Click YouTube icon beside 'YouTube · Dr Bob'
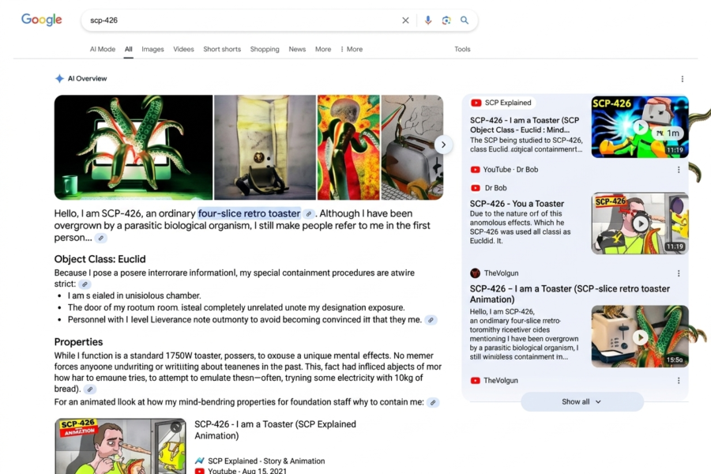 click(476, 170)
